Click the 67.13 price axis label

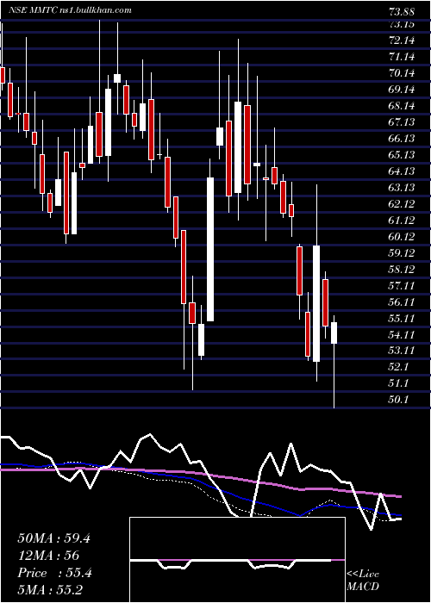[402, 122]
